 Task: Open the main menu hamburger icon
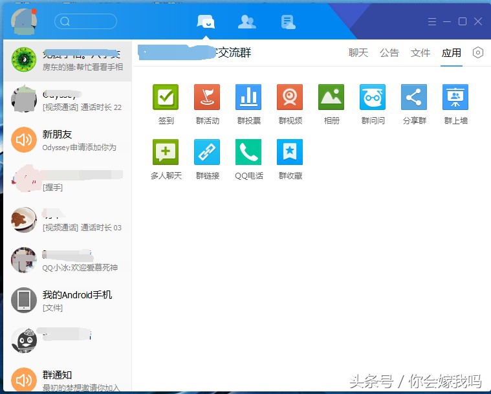(432, 21)
